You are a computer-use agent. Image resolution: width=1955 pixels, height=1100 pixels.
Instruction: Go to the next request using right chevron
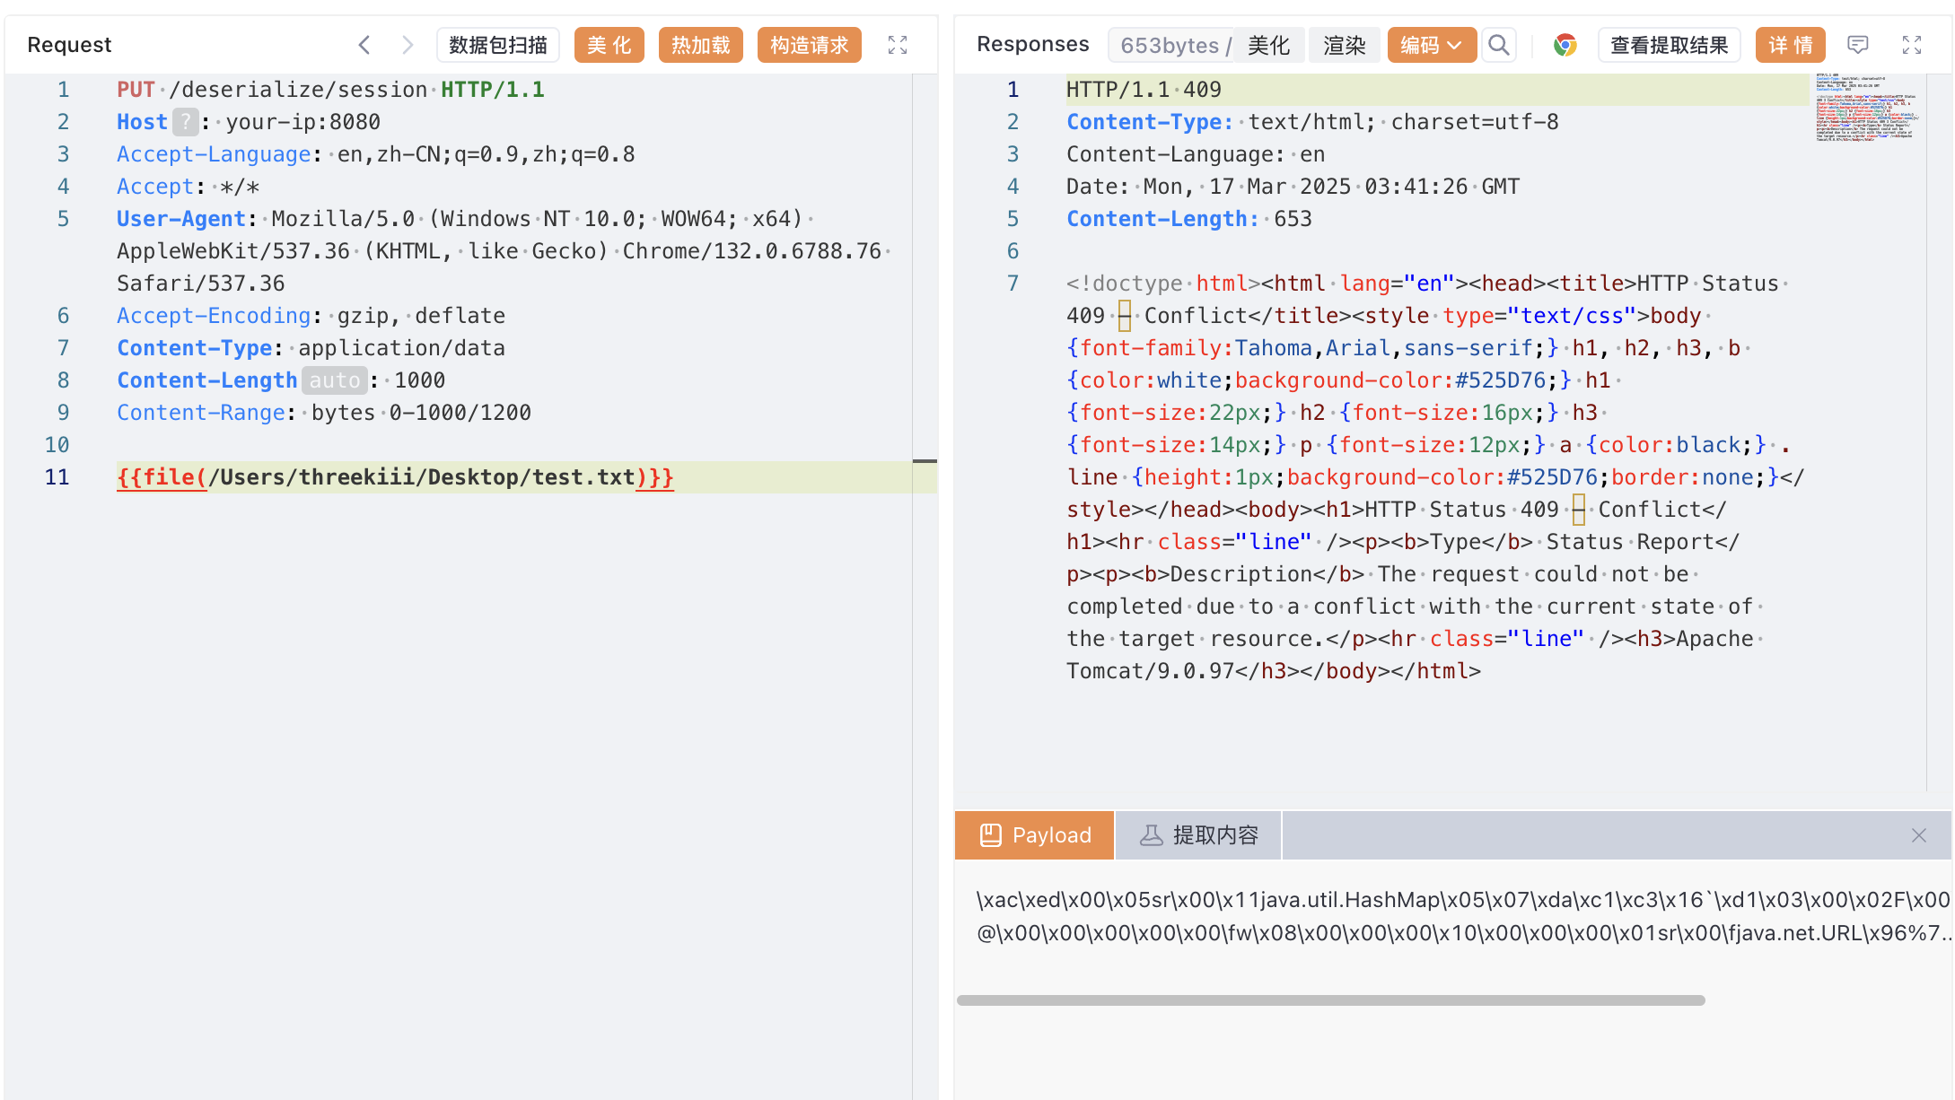click(x=408, y=45)
